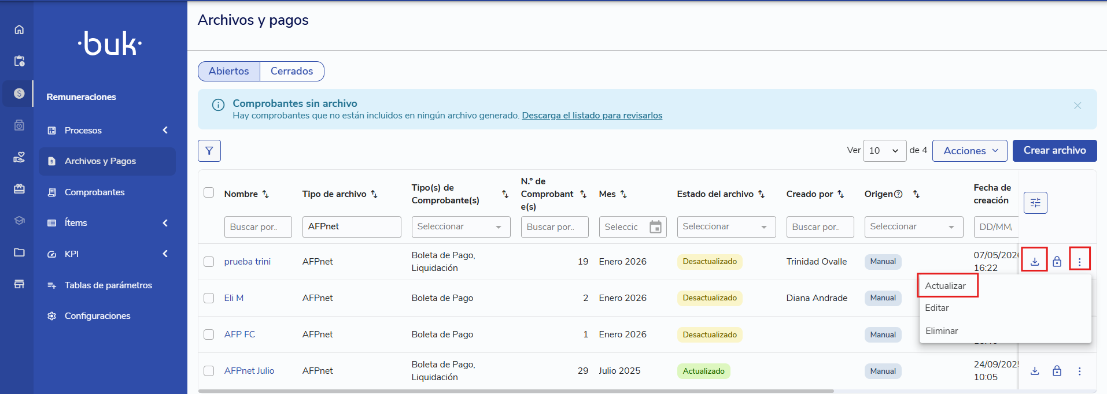Check the Eli M row checkbox
1107x394 pixels.
[x=209, y=298]
